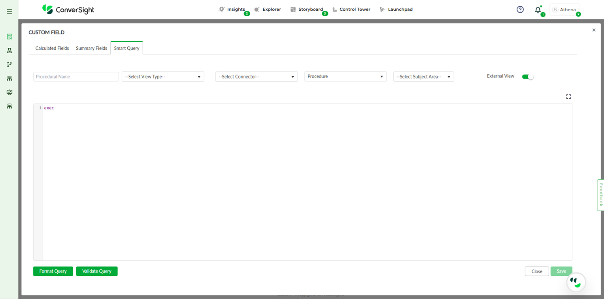
Task: Click the branch icon in left sidebar
Action: pyautogui.click(x=9, y=64)
